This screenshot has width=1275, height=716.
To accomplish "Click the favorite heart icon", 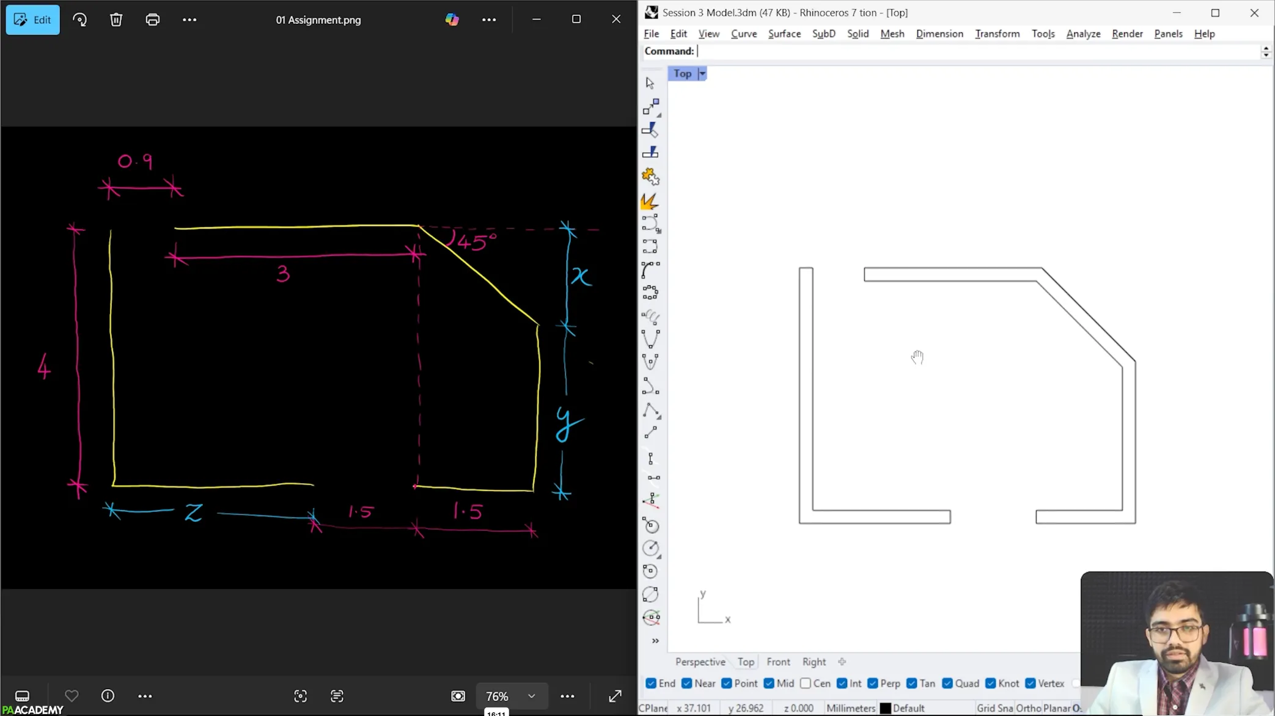I will 72,695.
